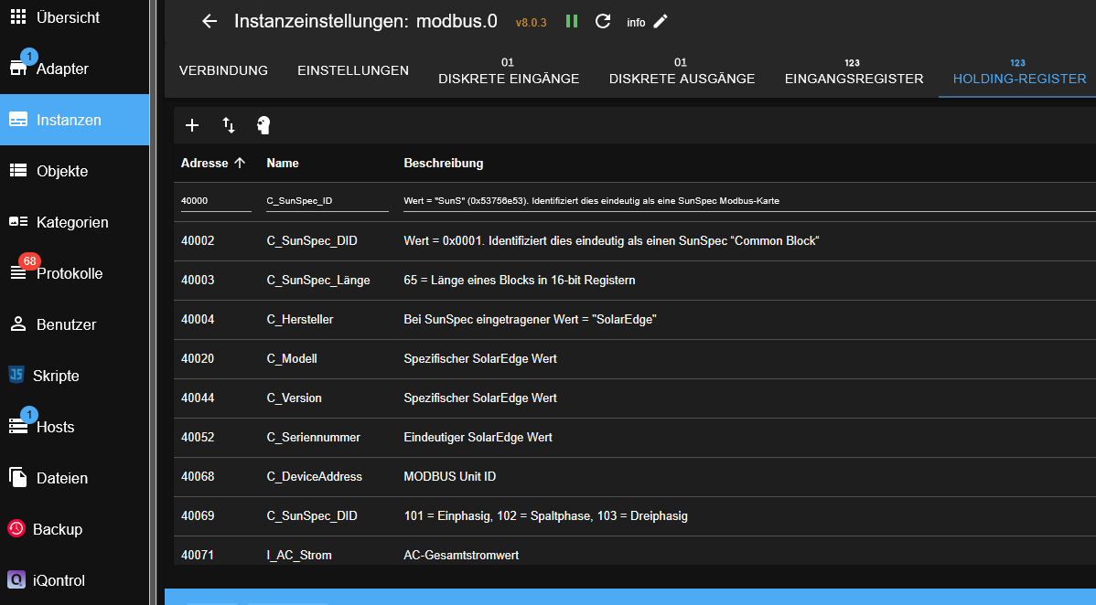1096x605 pixels.
Task: Select Instanzen in the sidebar
Action: point(74,120)
